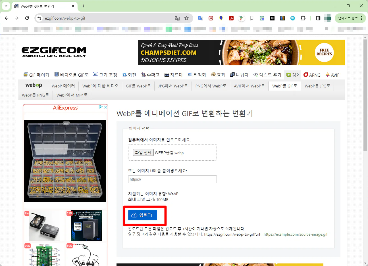
Task: Select the 크기 조정 resize tool
Action: click(x=105, y=75)
